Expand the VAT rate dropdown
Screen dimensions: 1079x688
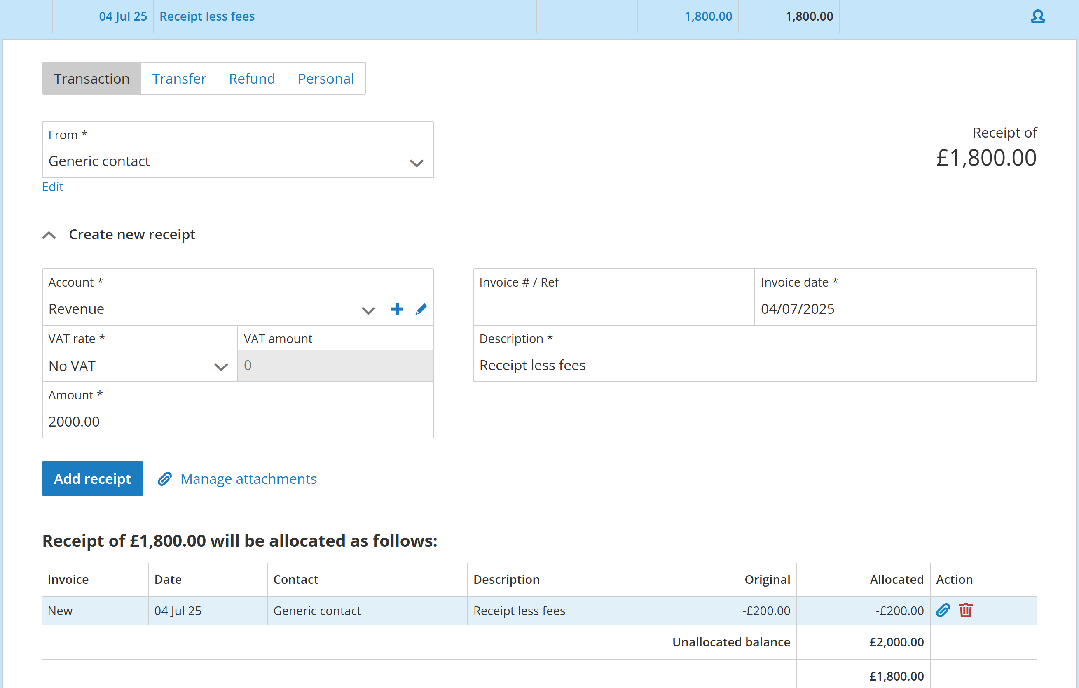click(x=221, y=367)
